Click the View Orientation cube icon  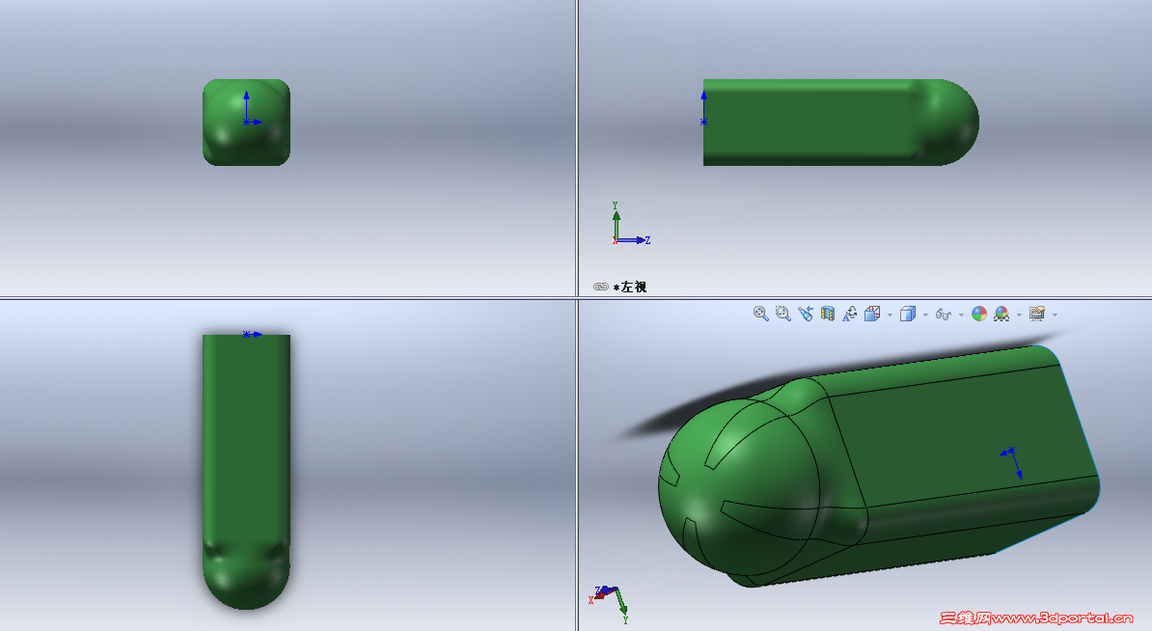pyautogui.click(x=872, y=314)
